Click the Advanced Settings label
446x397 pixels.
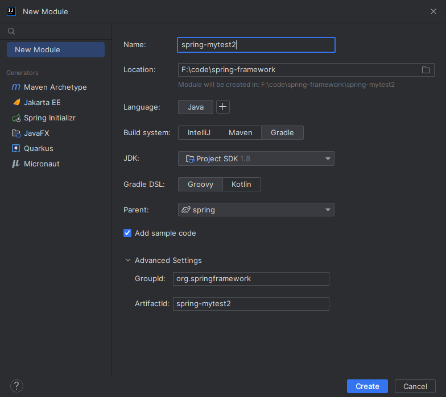coord(168,260)
